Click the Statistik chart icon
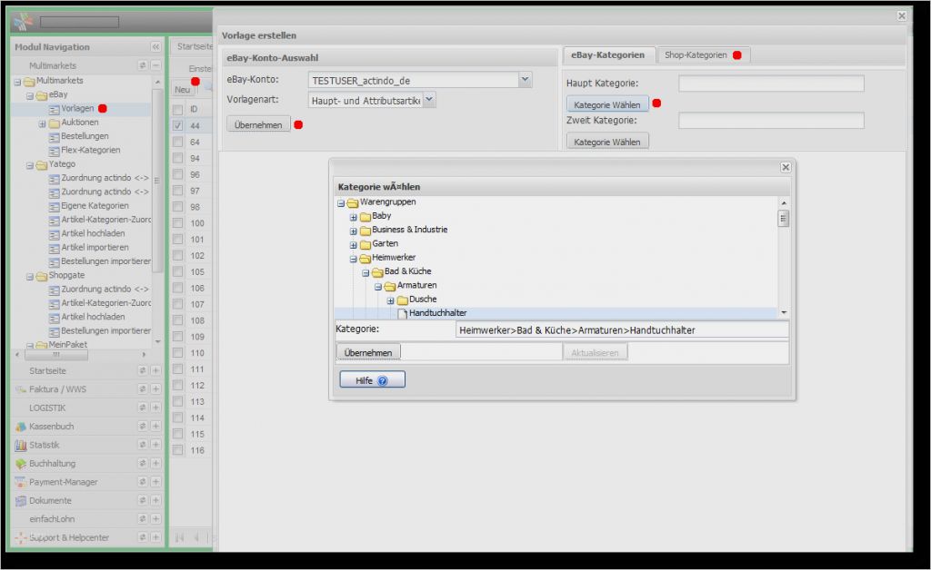The height and width of the screenshot is (570, 931). tap(21, 445)
